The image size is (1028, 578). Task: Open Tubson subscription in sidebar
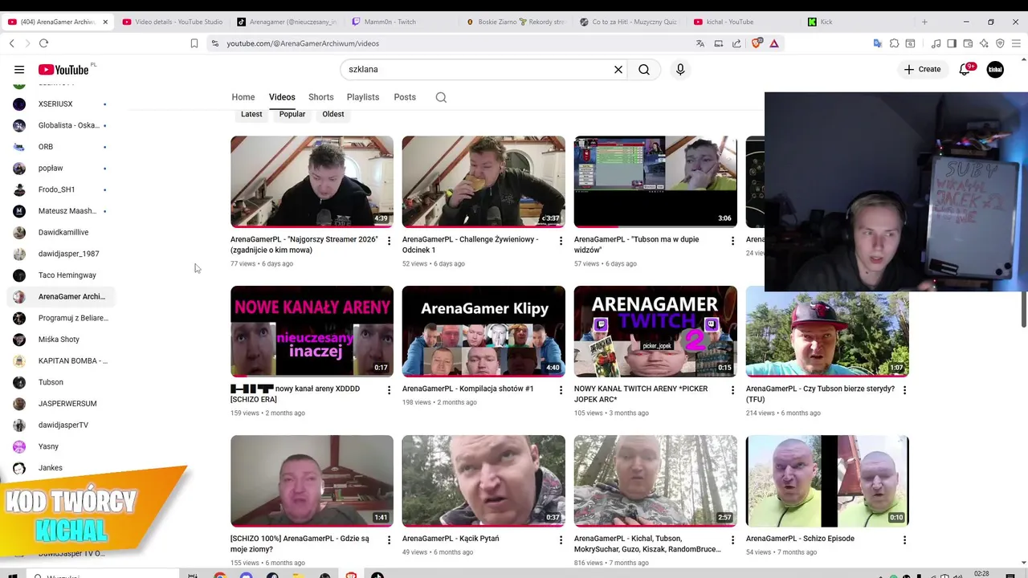point(59,382)
